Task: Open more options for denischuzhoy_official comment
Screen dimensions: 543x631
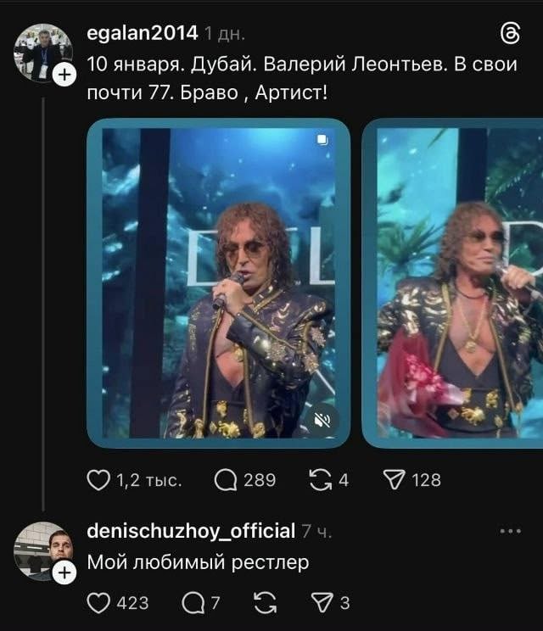Action: pos(511,532)
